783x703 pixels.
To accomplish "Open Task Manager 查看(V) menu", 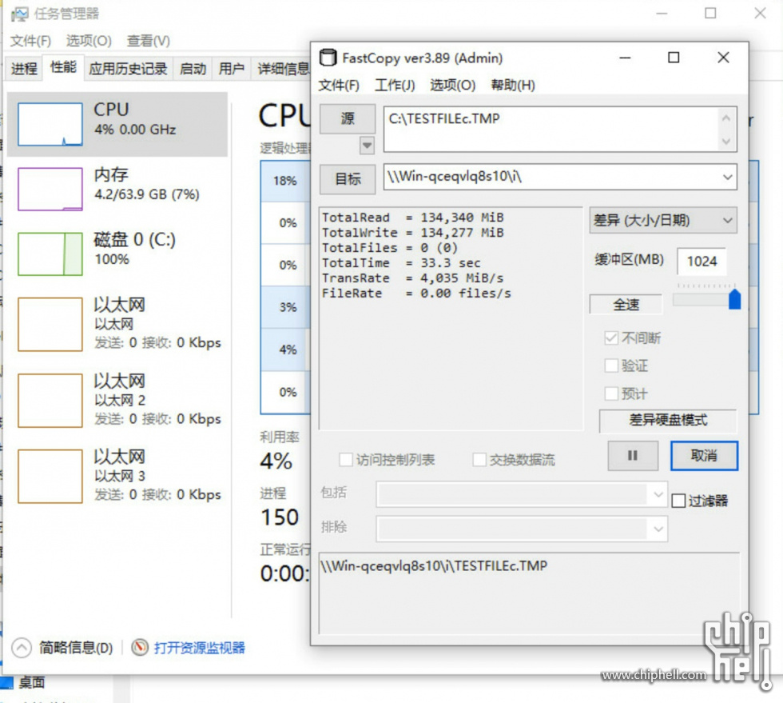I will click(149, 41).
